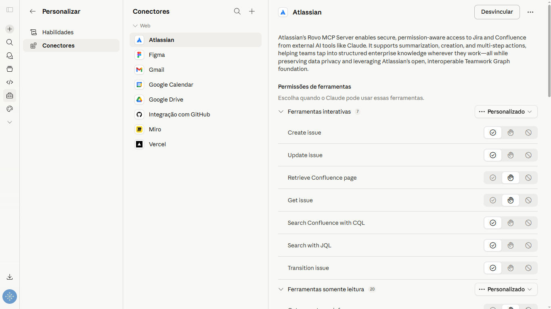Open the chats icon in left rail
The image size is (551, 309).
tap(10, 56)
